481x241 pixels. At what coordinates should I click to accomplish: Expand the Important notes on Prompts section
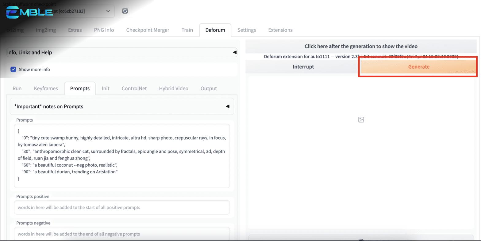122,107
